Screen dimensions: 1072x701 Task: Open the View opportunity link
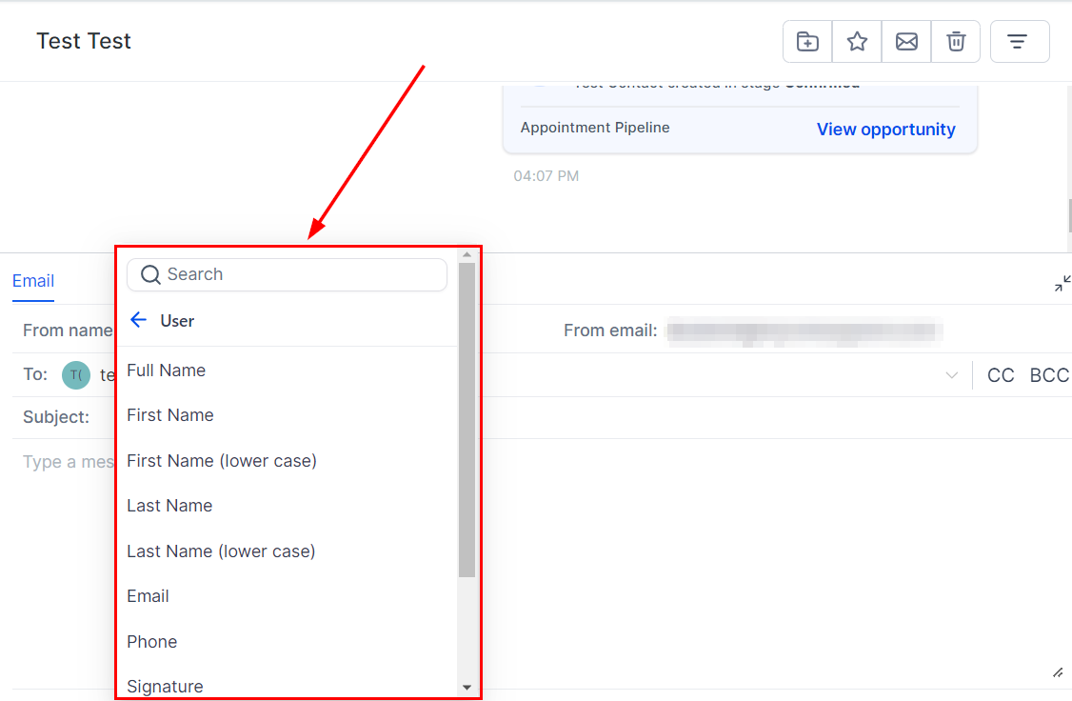886,130
